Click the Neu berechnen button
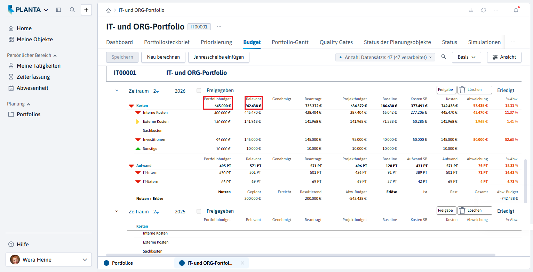 click(164, 57)
